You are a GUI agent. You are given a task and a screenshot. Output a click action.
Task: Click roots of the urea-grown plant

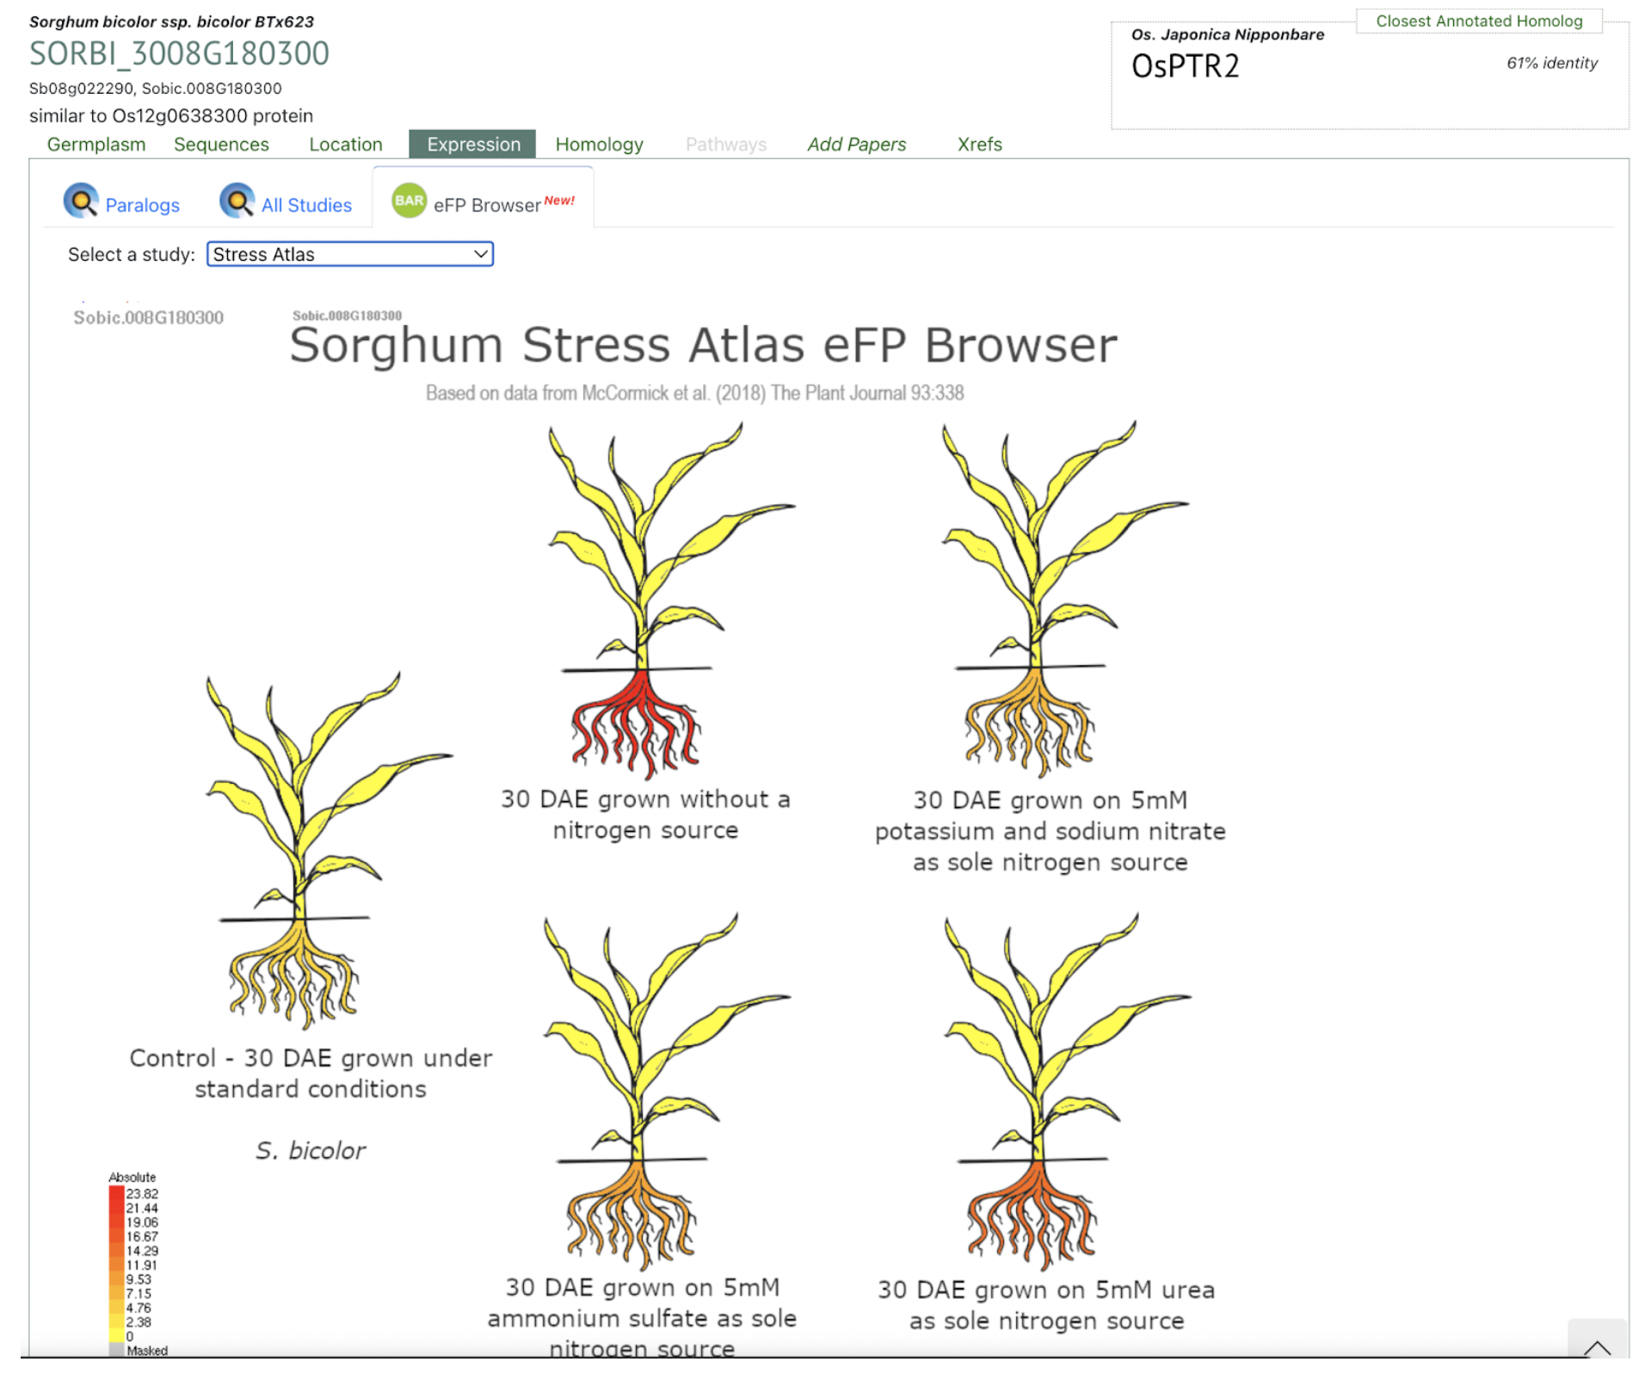click(x=1032, y=1215)
